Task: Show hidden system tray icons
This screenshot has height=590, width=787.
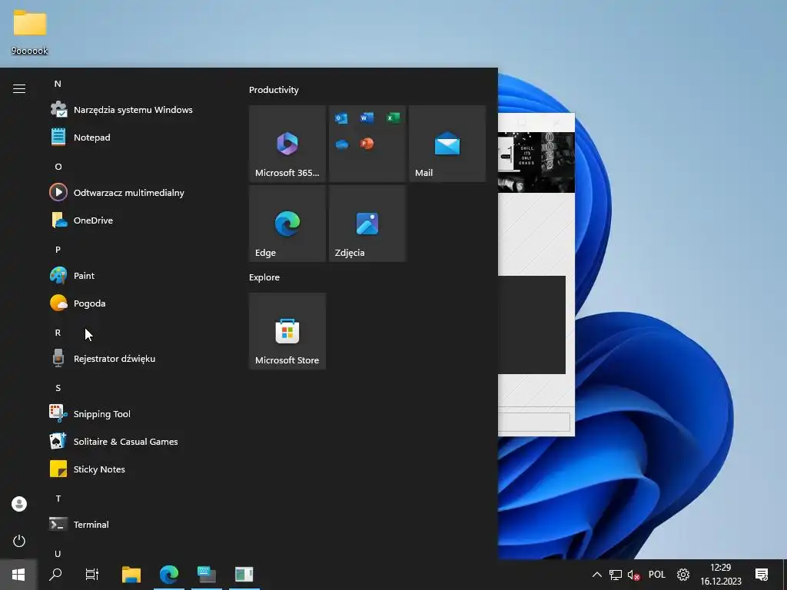Action: point(596,575)
